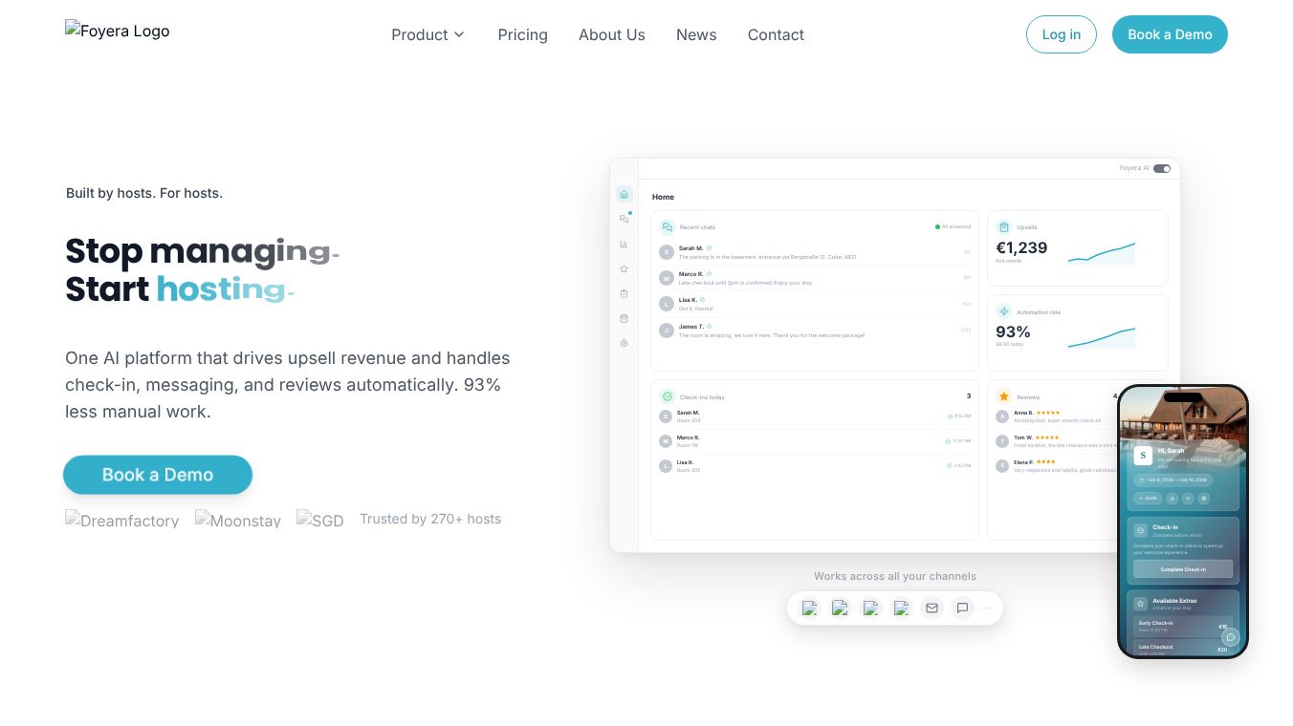Click the Log in button
Viewport: 1293px width, 726px height.
(x=1062, y=34)
